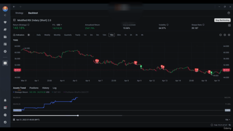Viewport: 233px width, 131px height.
Task: Switch to the Strategy tab
Action: pos(19,13)
